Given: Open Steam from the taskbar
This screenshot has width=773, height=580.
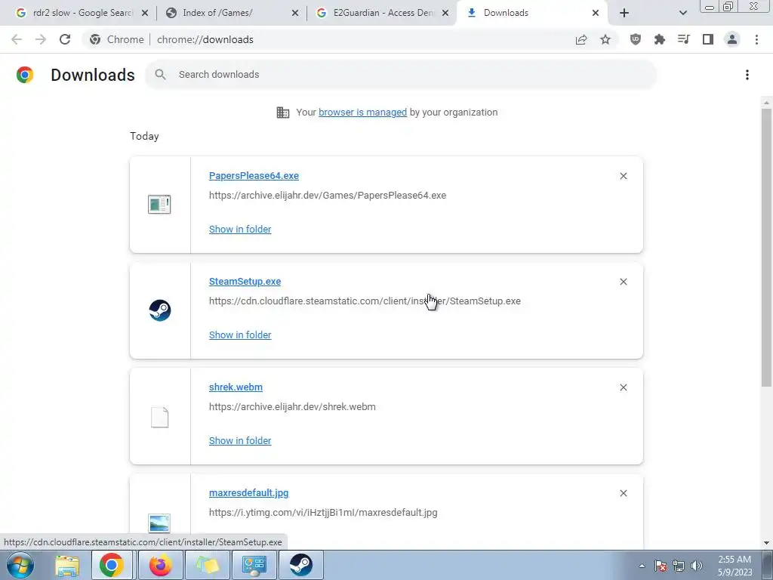Looking at the screenshot, I should click(300, 565).
